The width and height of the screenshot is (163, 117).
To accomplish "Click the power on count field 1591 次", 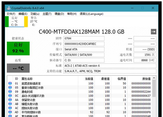I will pos(145,55).
